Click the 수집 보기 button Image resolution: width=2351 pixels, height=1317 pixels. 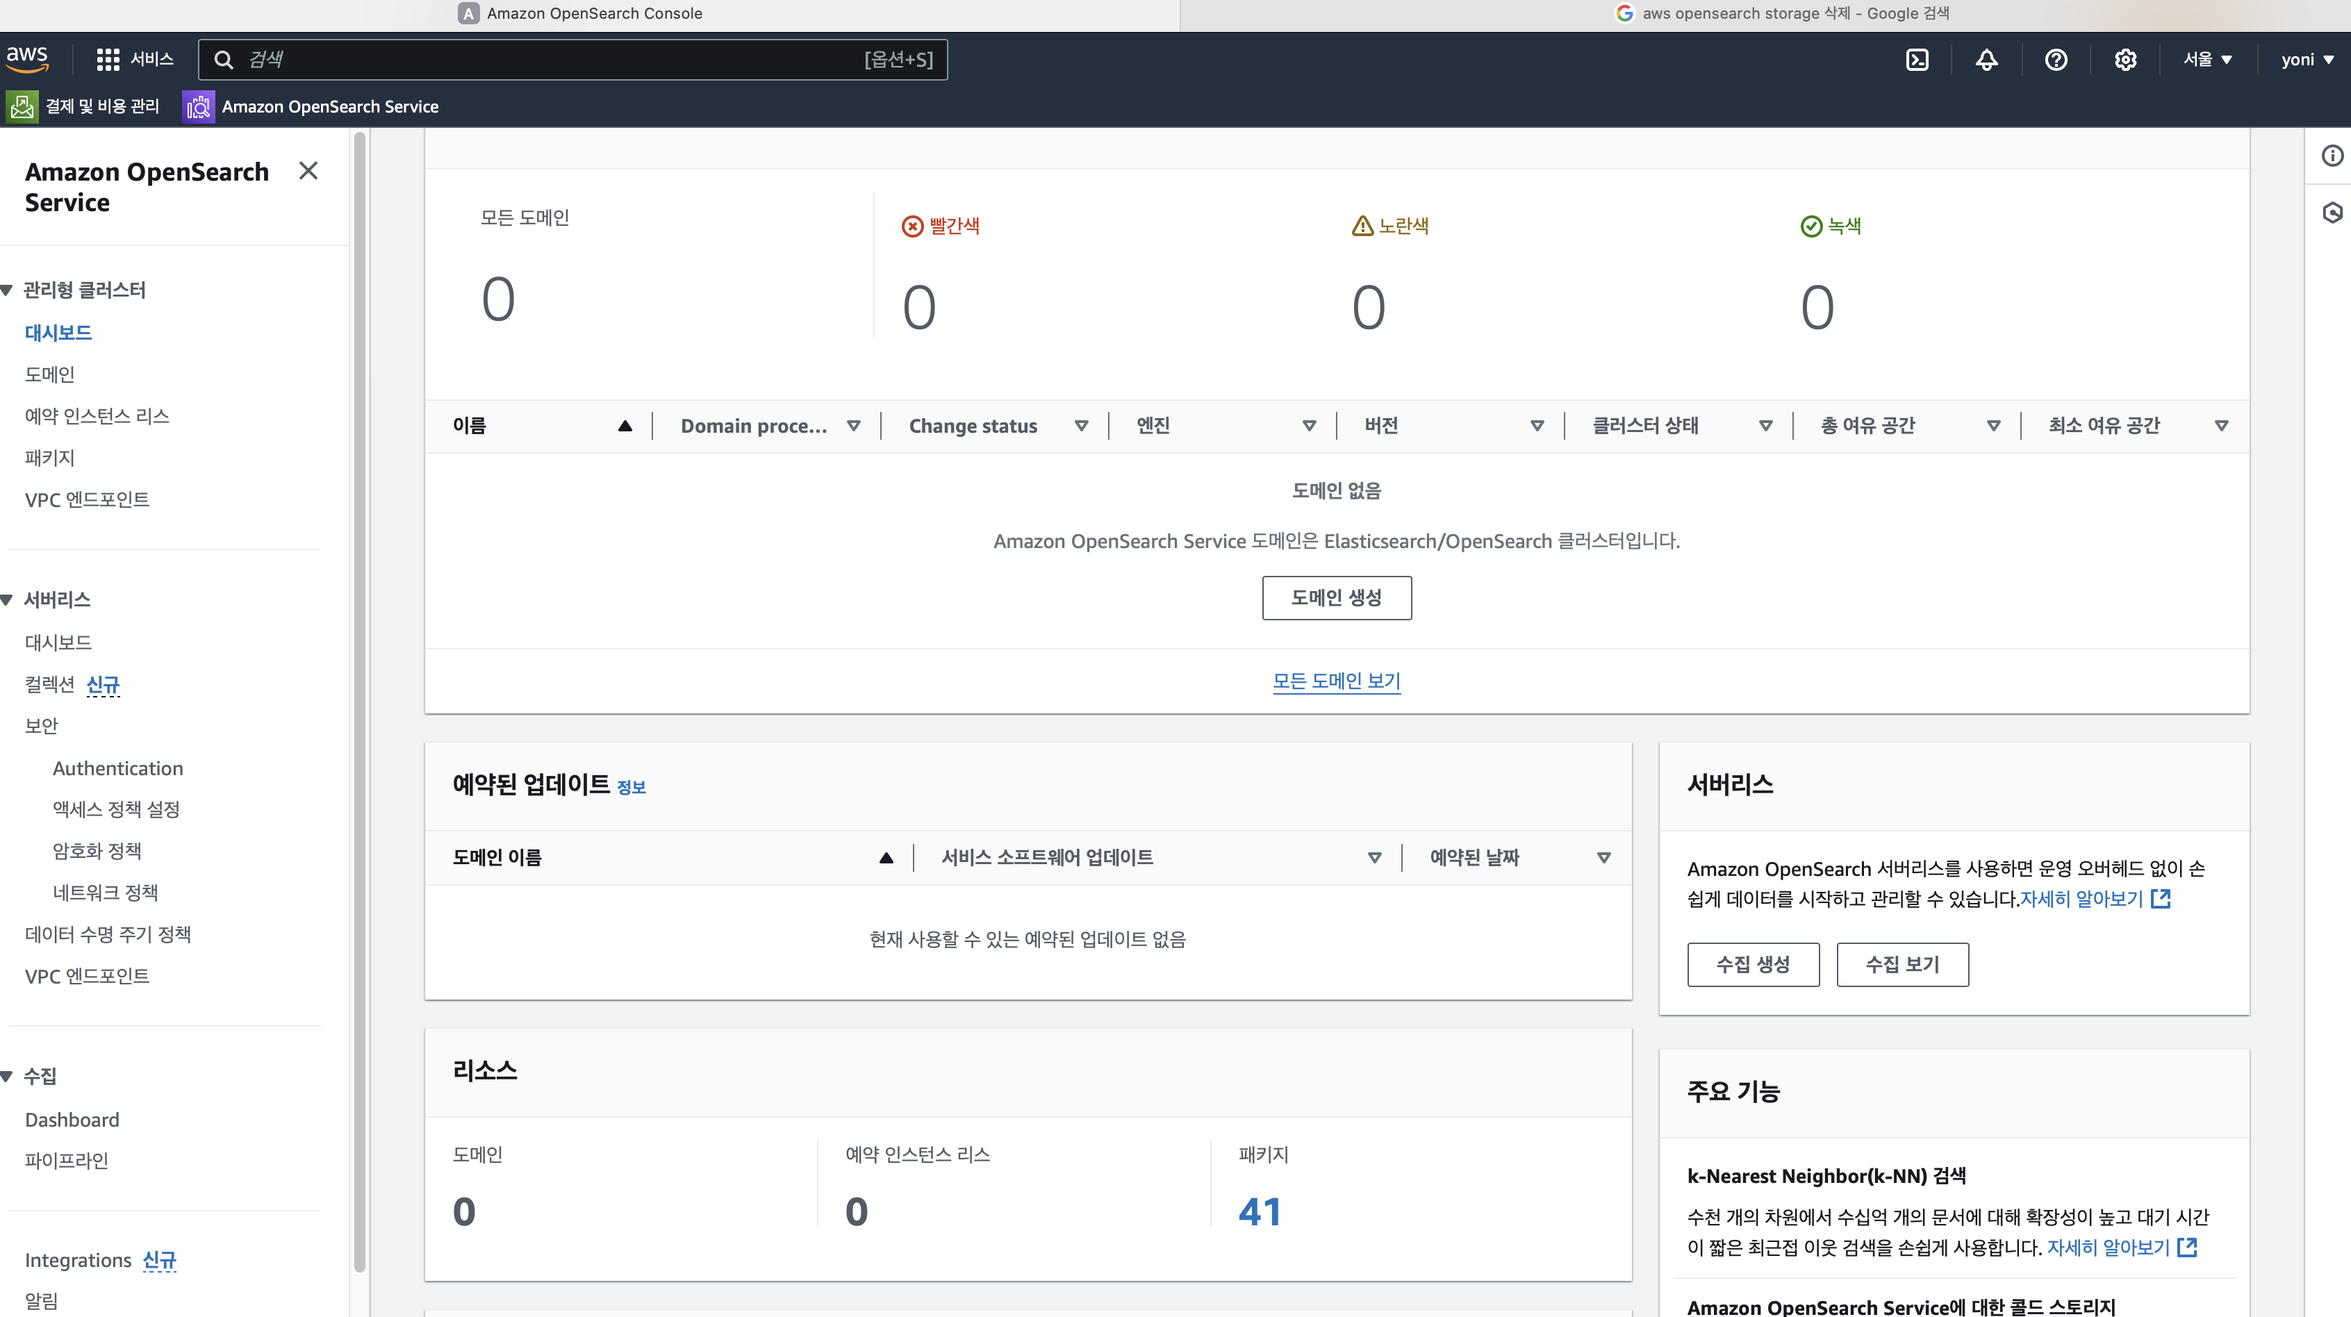point(1902,965)
